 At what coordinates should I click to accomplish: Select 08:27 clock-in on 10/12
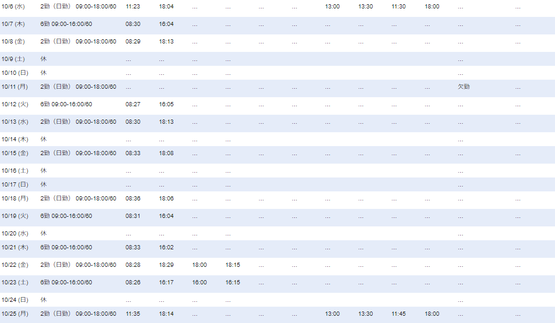(x=133, y=104)
